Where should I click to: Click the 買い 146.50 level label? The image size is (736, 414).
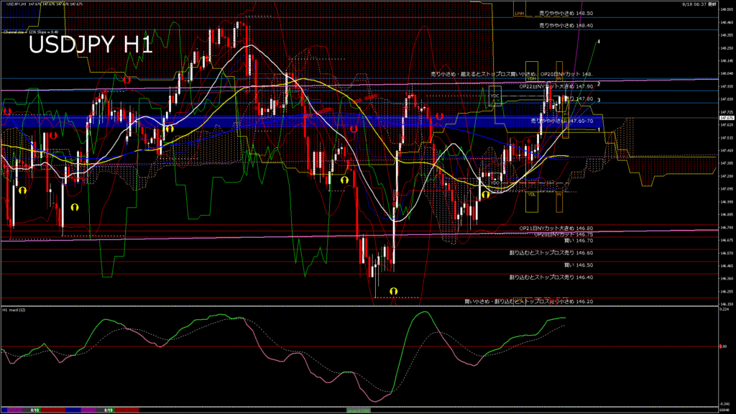click(x=579, y=265)
